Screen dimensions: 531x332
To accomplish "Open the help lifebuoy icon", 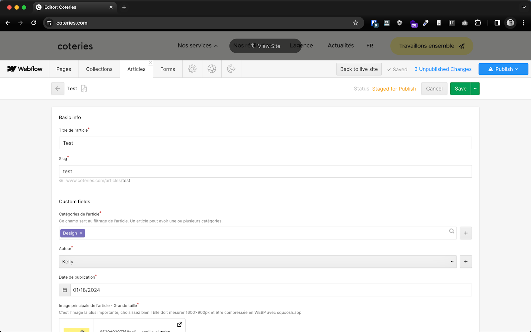I will click(x=212, y=69).
